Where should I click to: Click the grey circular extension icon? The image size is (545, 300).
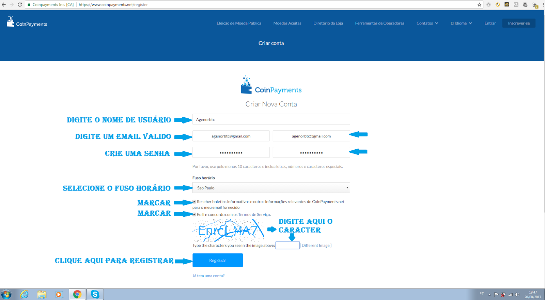pos(488,5)
